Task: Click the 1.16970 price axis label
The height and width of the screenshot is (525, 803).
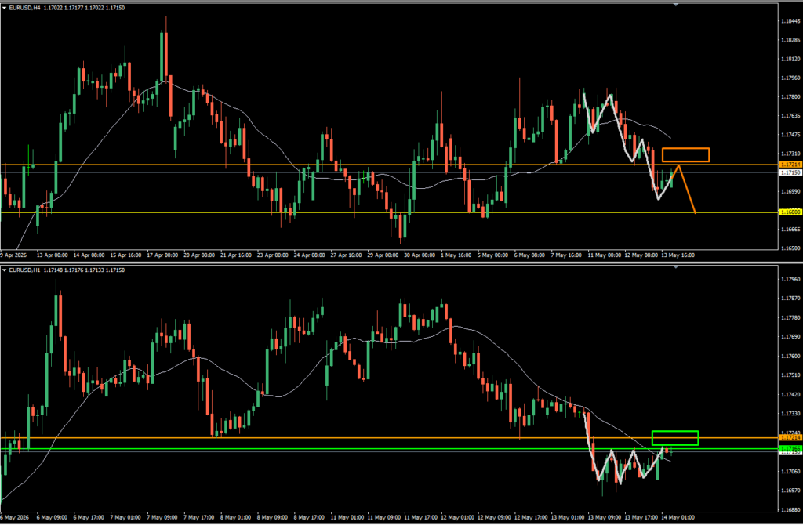Action: pyautogui.click(x=790, y=491)
